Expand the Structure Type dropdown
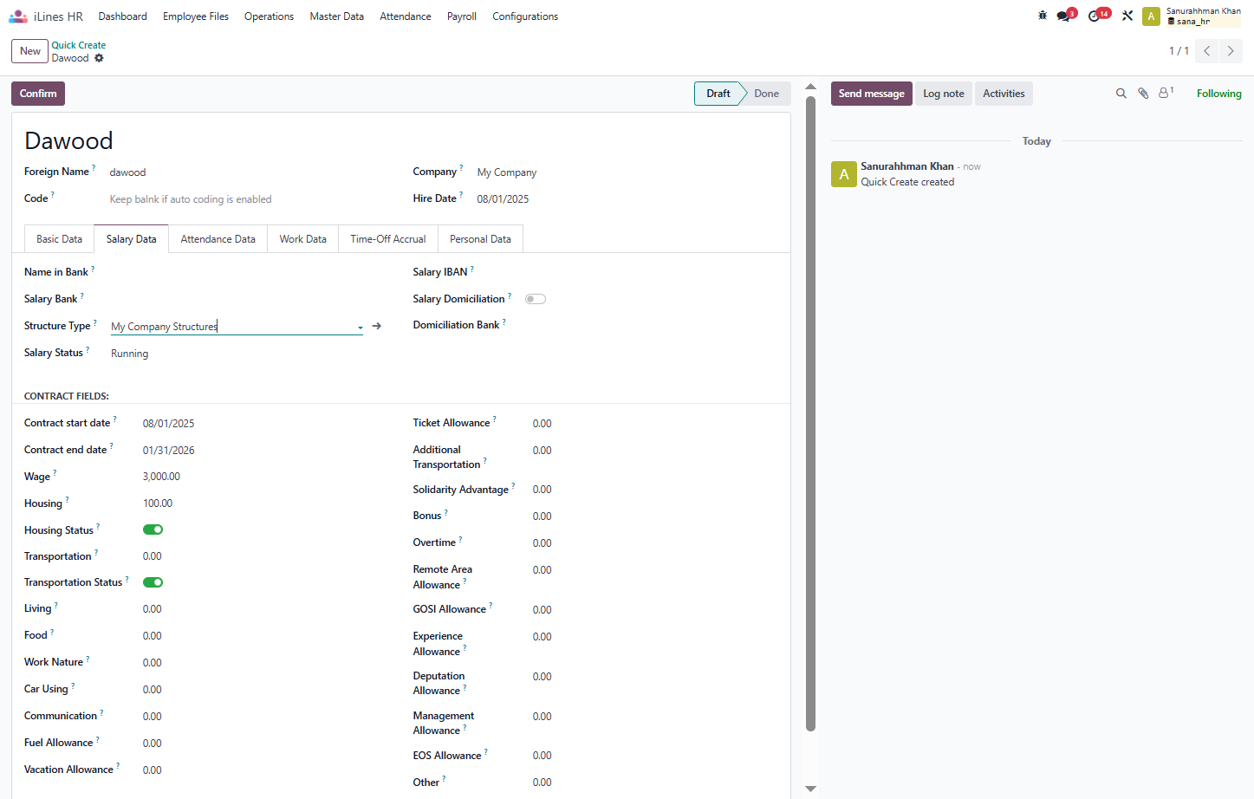 click(360, 327)
